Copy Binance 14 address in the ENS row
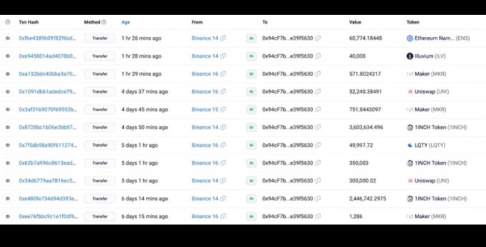Viewport: 486px width, 247px height. coord(223,38)
